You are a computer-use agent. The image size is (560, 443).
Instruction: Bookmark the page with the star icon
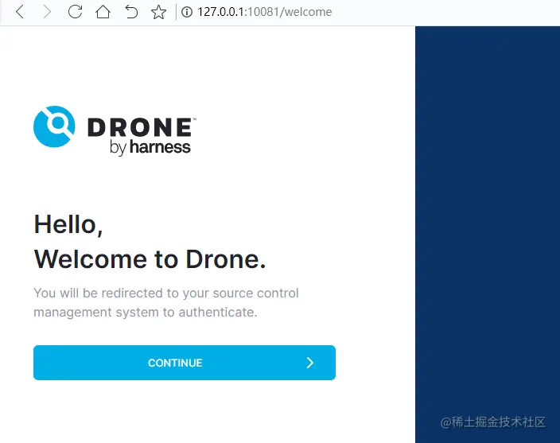coord(158,12)
